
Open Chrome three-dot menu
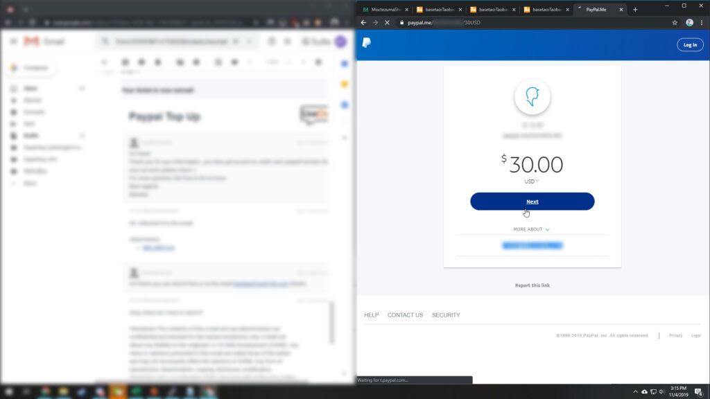click(702, 23)
